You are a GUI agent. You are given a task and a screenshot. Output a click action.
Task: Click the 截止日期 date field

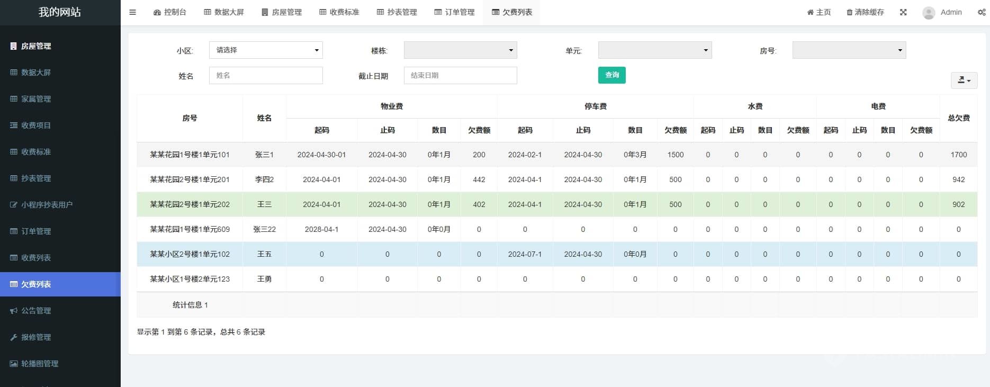pyautogui.click(x=460, y=76)
